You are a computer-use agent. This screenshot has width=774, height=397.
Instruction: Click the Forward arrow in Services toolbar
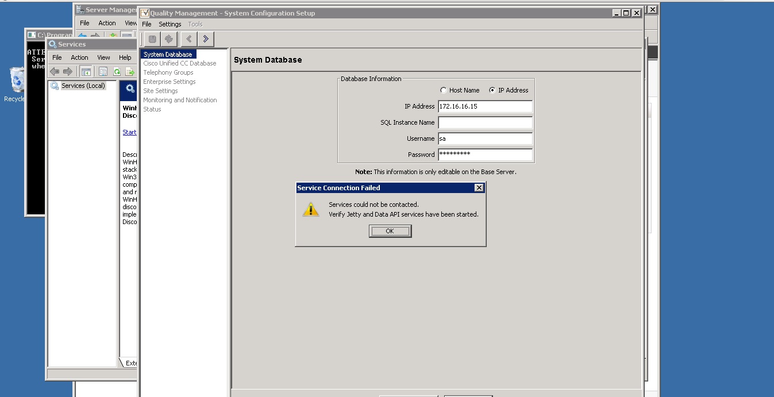coord(68,71)
